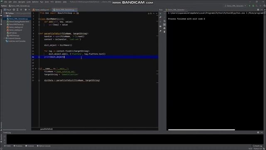This screenshot has width=266, height=150.
Task: Open the Tools menu
Action: [47, 2]
